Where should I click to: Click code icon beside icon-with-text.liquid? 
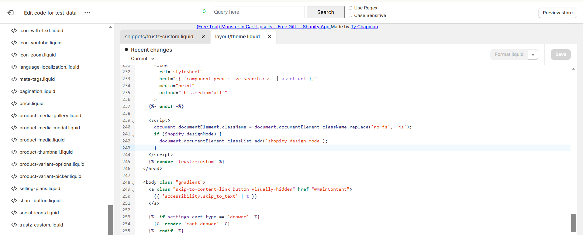tap(14, 31)
